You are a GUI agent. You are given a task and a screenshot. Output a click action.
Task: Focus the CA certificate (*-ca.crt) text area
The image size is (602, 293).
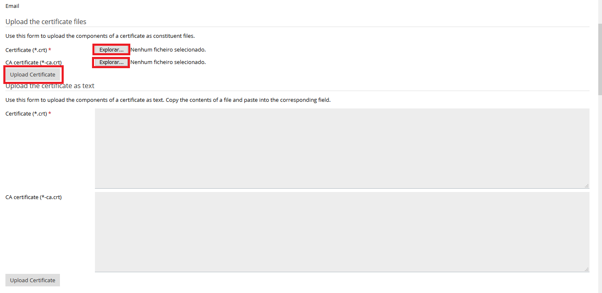pos(342,232)
